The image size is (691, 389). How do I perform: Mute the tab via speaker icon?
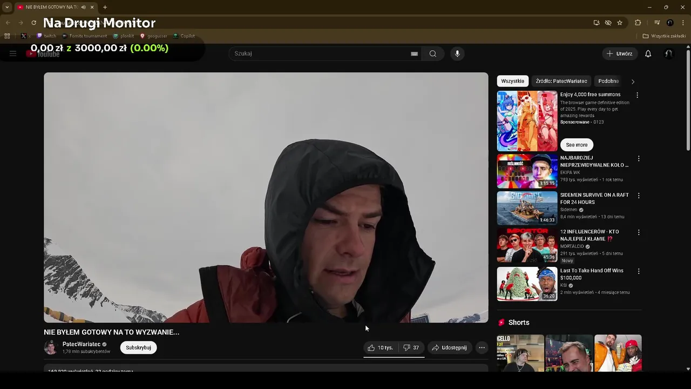pos(84,7)
